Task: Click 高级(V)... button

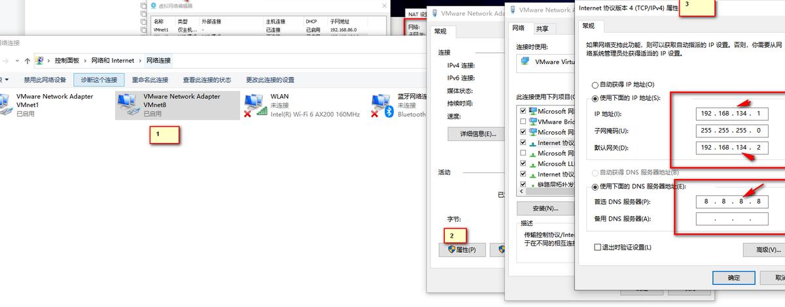Action: click(x=764, y=250)
